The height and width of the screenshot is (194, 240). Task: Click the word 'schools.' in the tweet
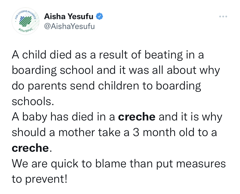coord(32,101)
